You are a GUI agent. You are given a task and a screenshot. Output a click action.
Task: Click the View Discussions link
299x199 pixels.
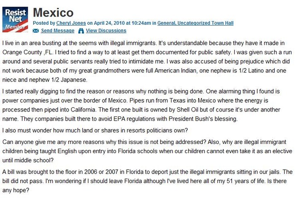pos(106,31)
